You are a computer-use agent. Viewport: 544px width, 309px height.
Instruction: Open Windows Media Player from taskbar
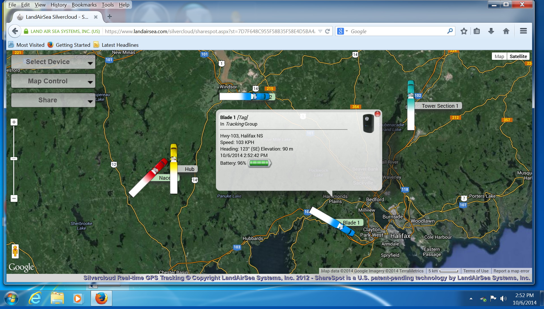[78, 299]
